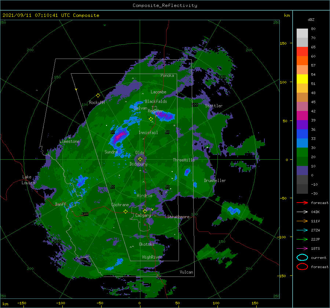Select the blue 33 dBZ color swatch
Image resolution: width=330 pixels, height=308 pixels.
coord(302,143)
